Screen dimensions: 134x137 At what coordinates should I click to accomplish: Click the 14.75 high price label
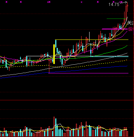[114, 5]
